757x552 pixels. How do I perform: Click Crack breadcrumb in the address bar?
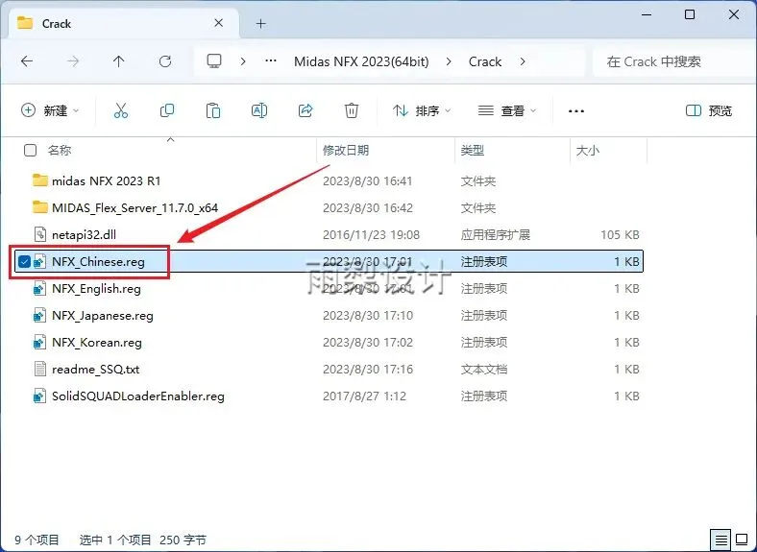(x=485, y=61)
